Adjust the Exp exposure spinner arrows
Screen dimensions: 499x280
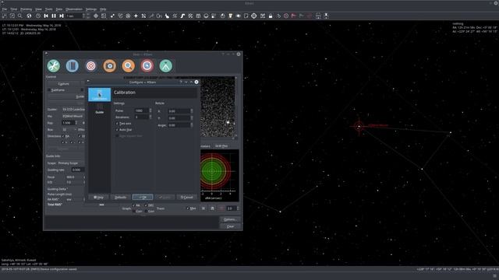coord(76,123)
